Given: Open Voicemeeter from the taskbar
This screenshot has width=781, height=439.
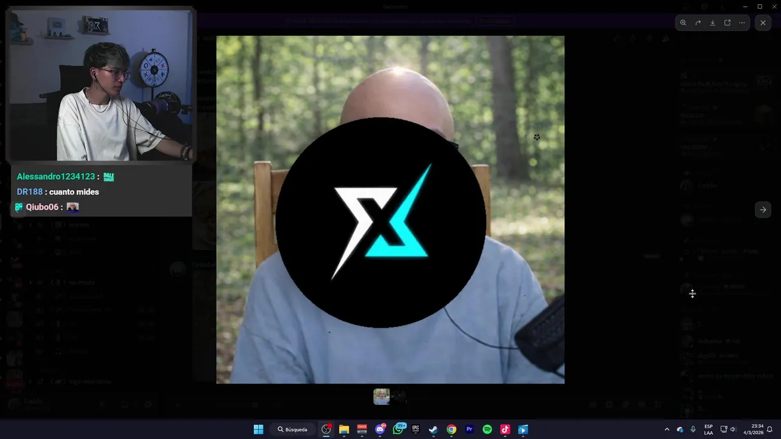Looking at the screenshot, I should point(362,429).
